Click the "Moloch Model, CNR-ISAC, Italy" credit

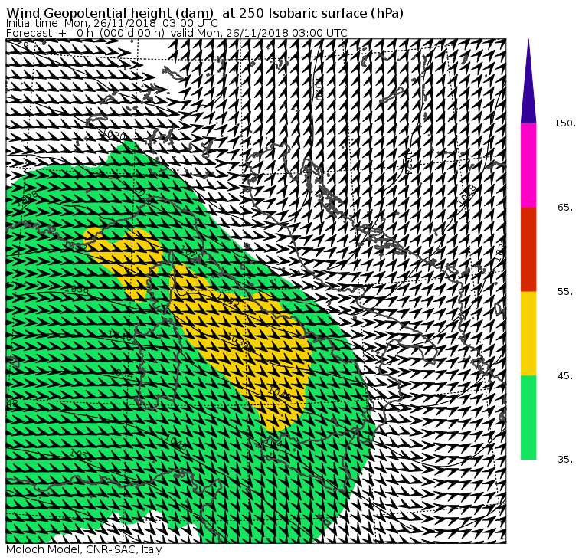(84, 550)
